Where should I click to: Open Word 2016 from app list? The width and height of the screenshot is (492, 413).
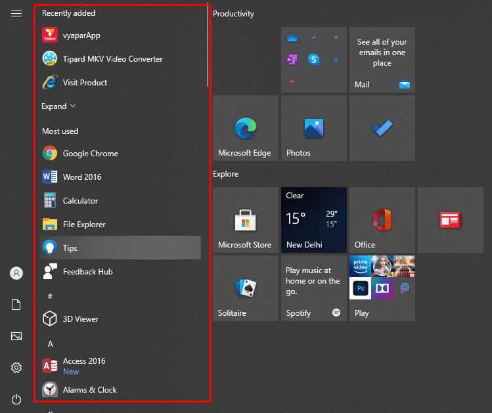tap(120, 177)
